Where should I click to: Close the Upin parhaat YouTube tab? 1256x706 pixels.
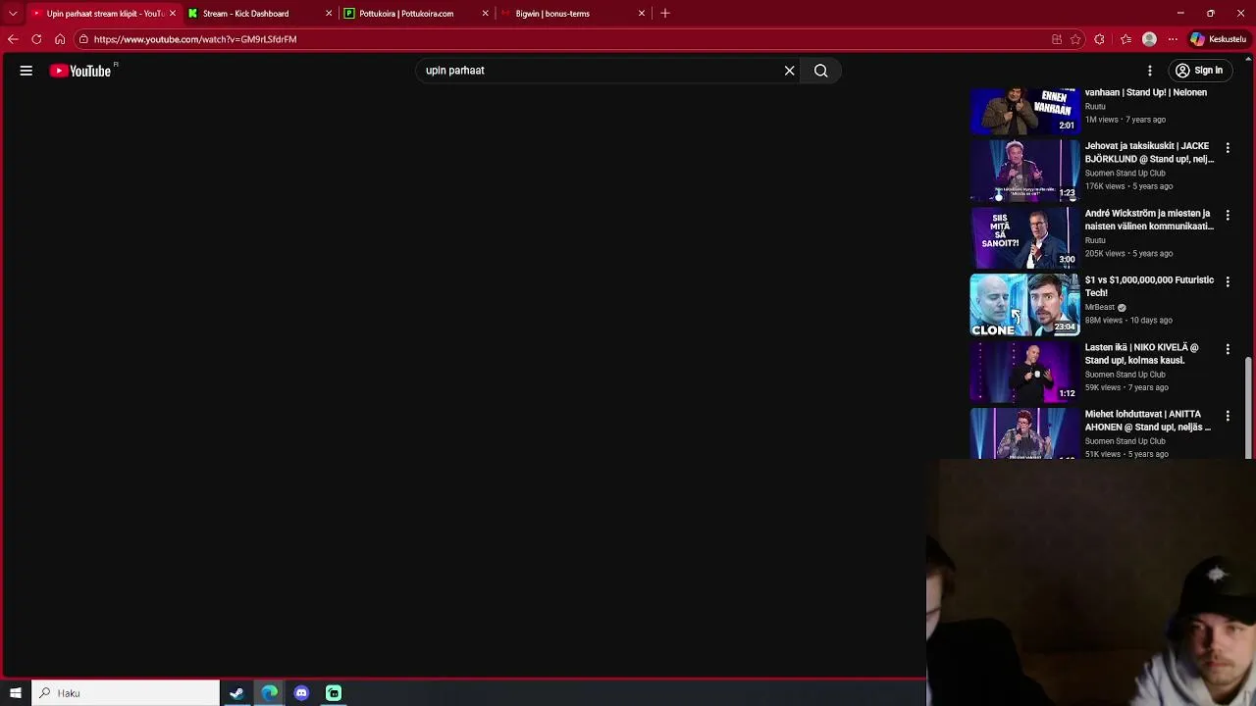coord(172,14)
